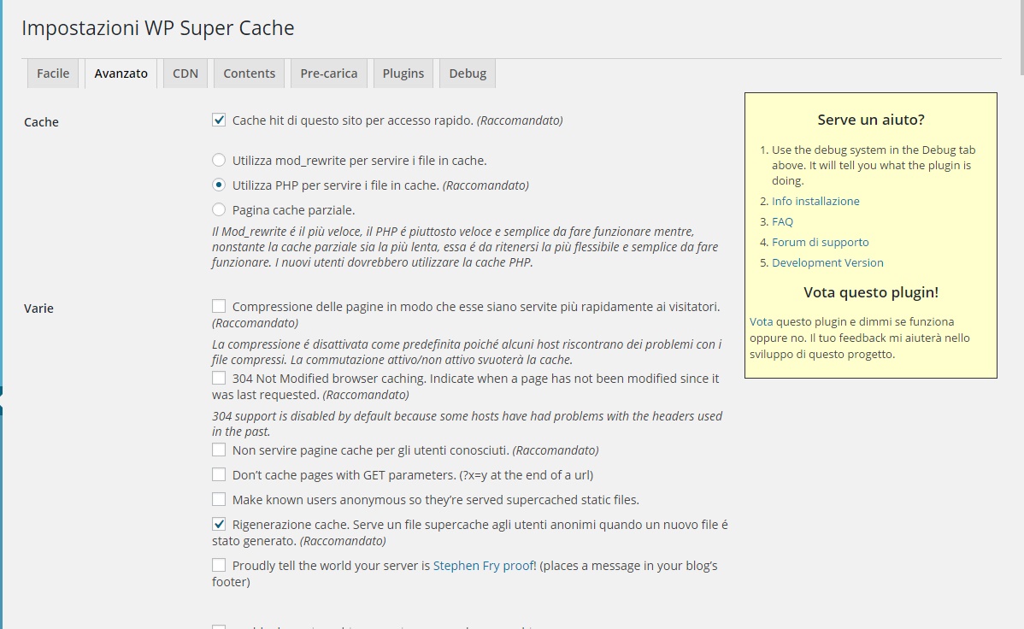Click the 'Serve un aiuto?' heading

click(871, 120)
